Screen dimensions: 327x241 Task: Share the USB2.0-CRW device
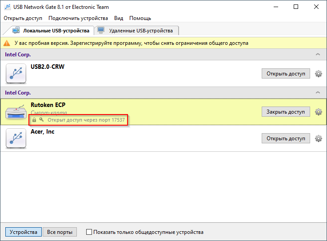[286, 74]
